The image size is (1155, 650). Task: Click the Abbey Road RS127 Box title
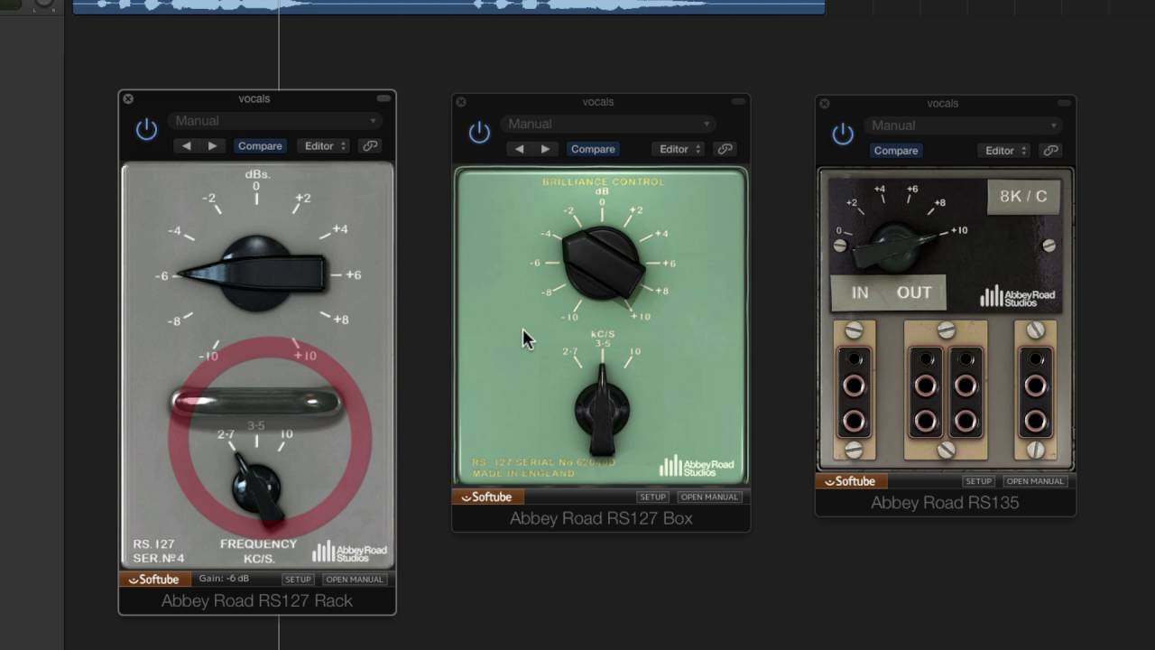pyautogui.click(x=601, y=518)
